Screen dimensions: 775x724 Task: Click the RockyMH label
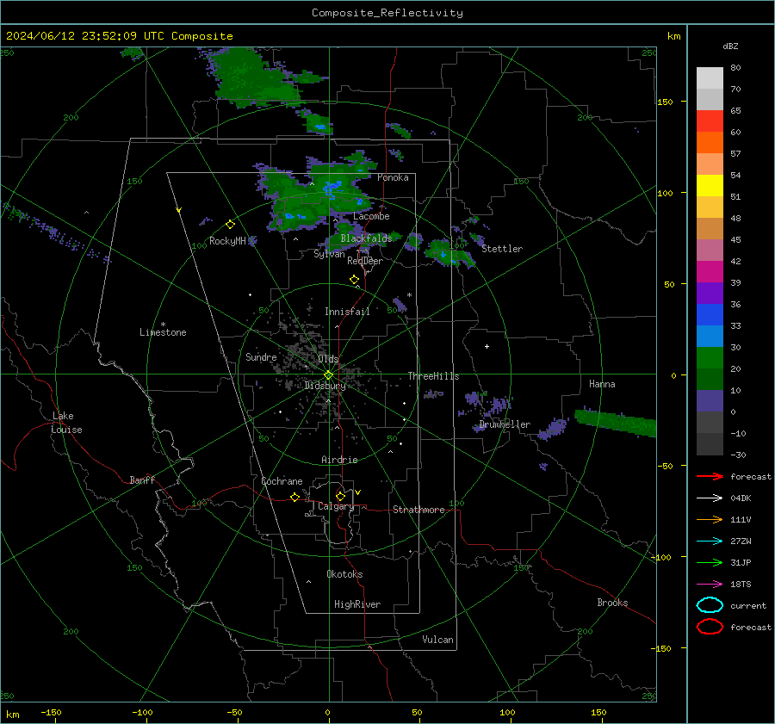click(227, 241)
